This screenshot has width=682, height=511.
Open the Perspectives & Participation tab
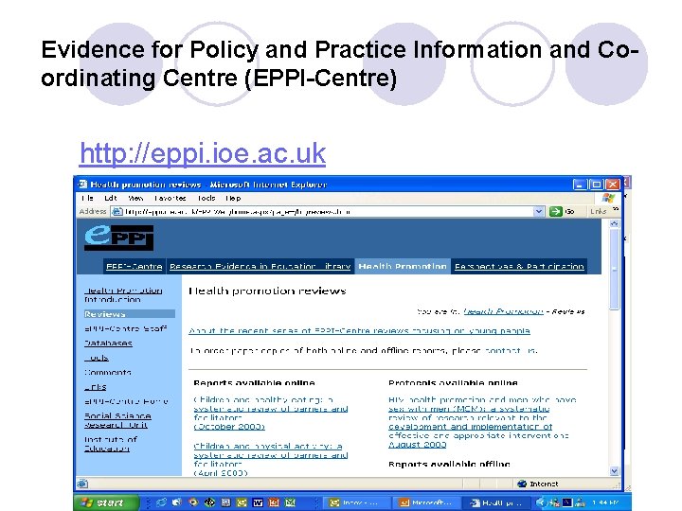pos(519,266)
